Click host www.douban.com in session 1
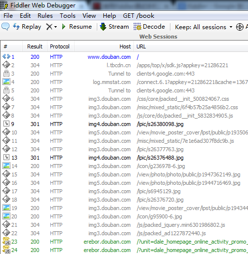This screenshot has width=248, height=254. tap(109, 57)
